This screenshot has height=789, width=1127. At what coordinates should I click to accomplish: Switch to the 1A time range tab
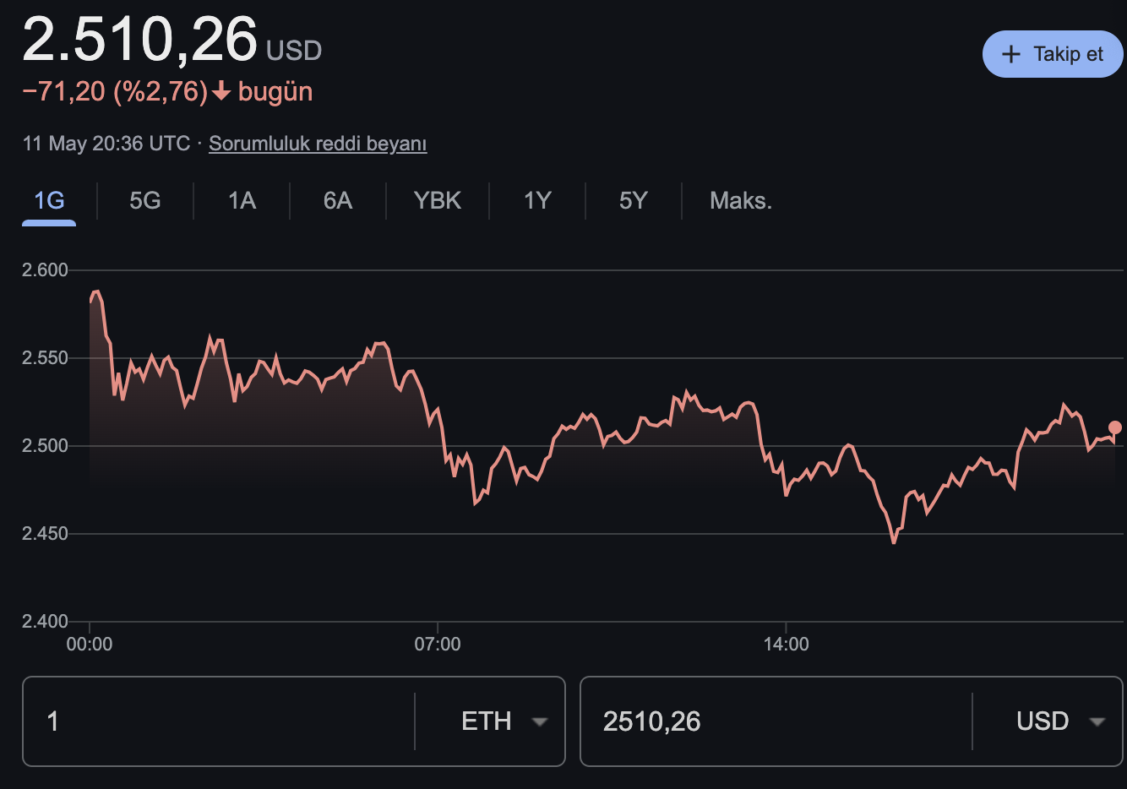point(242,201)
